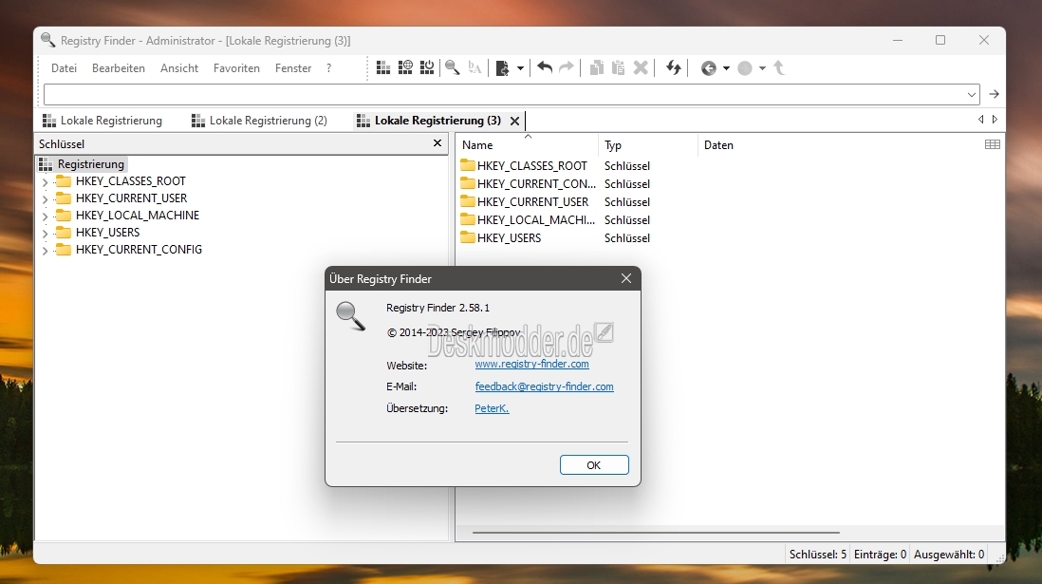
Task: Click the Redo arrow icon
Action: click(567, 67)
